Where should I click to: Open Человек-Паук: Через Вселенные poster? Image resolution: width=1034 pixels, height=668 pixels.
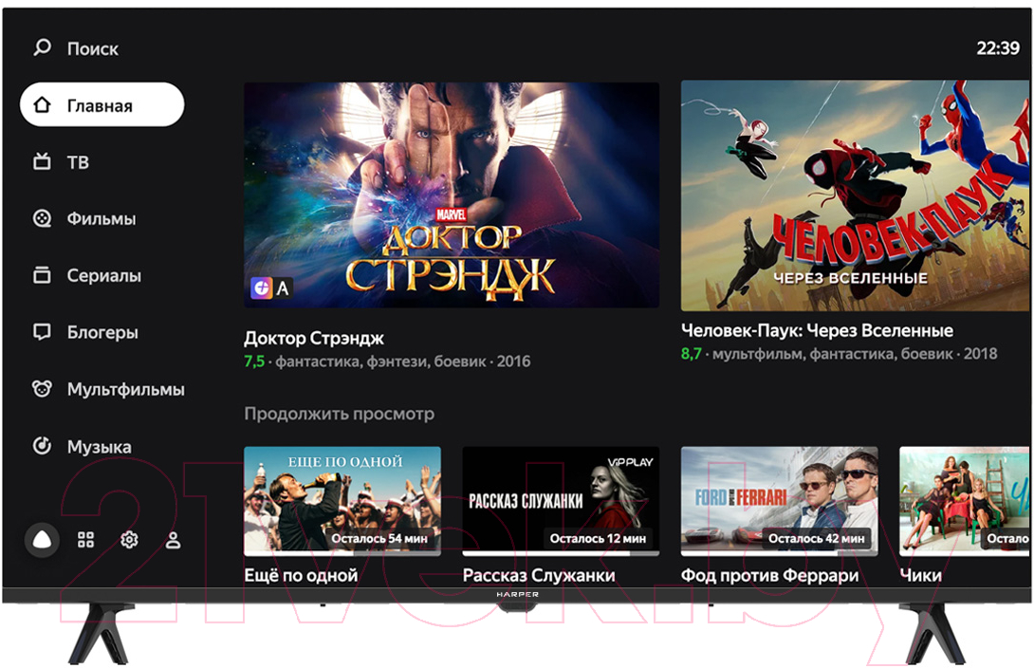tap(855, 195)
